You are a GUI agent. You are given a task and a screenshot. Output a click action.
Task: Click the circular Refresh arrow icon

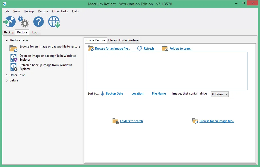coord(139,48)
